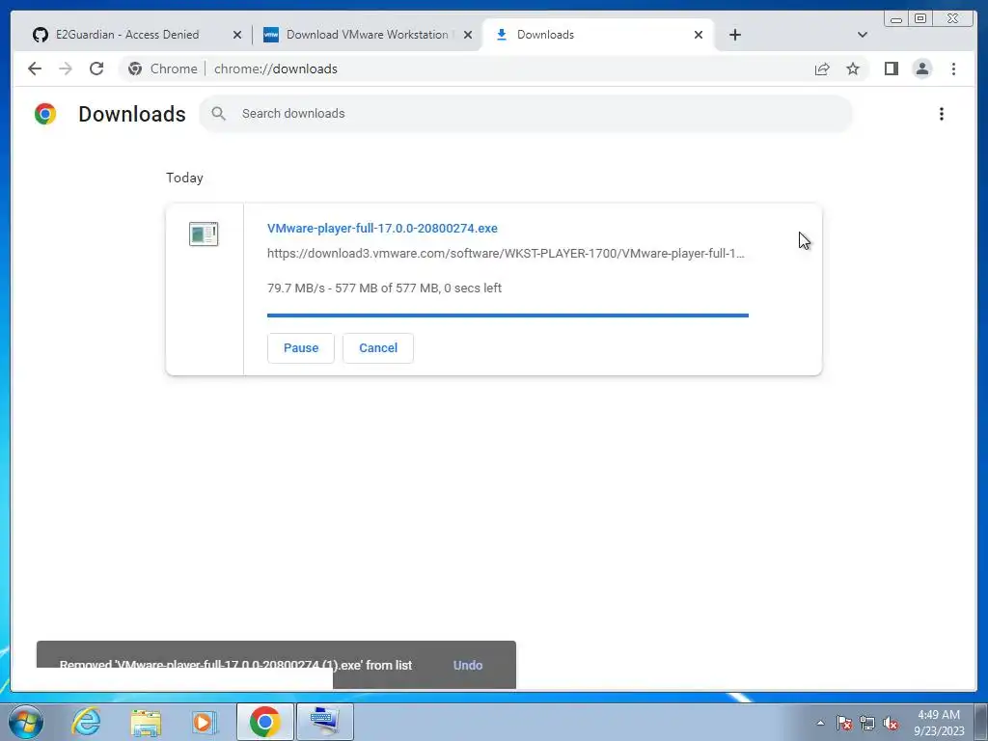Close the Downloads tab

pyautogui.click(x=699, y=35)
